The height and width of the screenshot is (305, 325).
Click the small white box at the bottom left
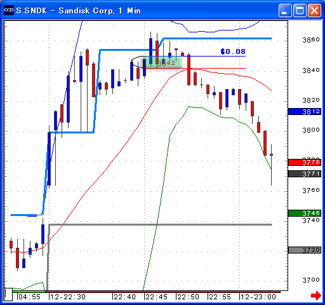8,294
